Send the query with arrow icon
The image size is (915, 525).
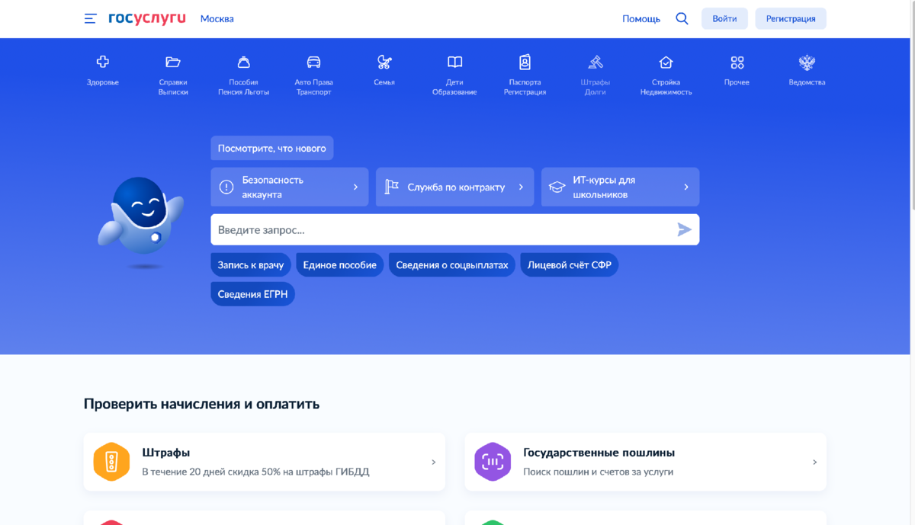coord(684,229)
